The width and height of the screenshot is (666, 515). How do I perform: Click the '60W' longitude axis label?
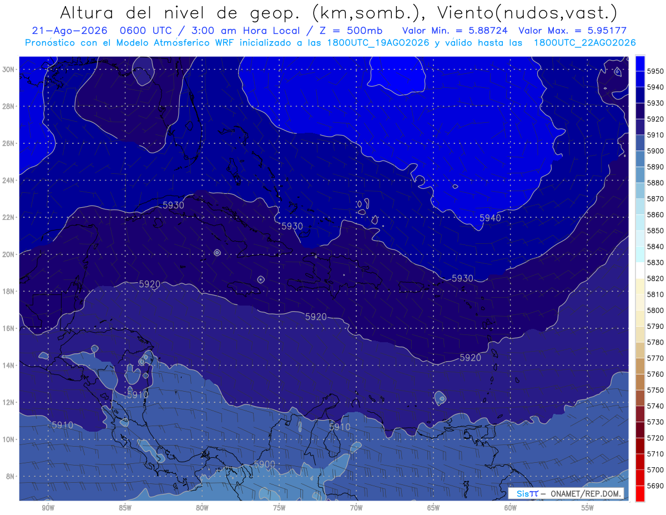click(x=511, y=508)
